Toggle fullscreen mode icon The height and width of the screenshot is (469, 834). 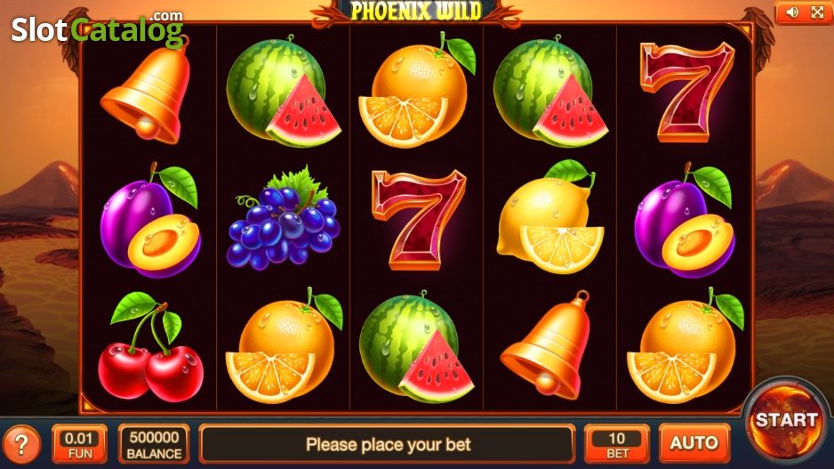(x=817, y=12)
